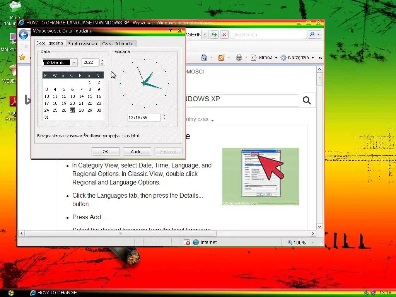Click the RSS feeds icon
Screen dimensions: 396x297
222,58
